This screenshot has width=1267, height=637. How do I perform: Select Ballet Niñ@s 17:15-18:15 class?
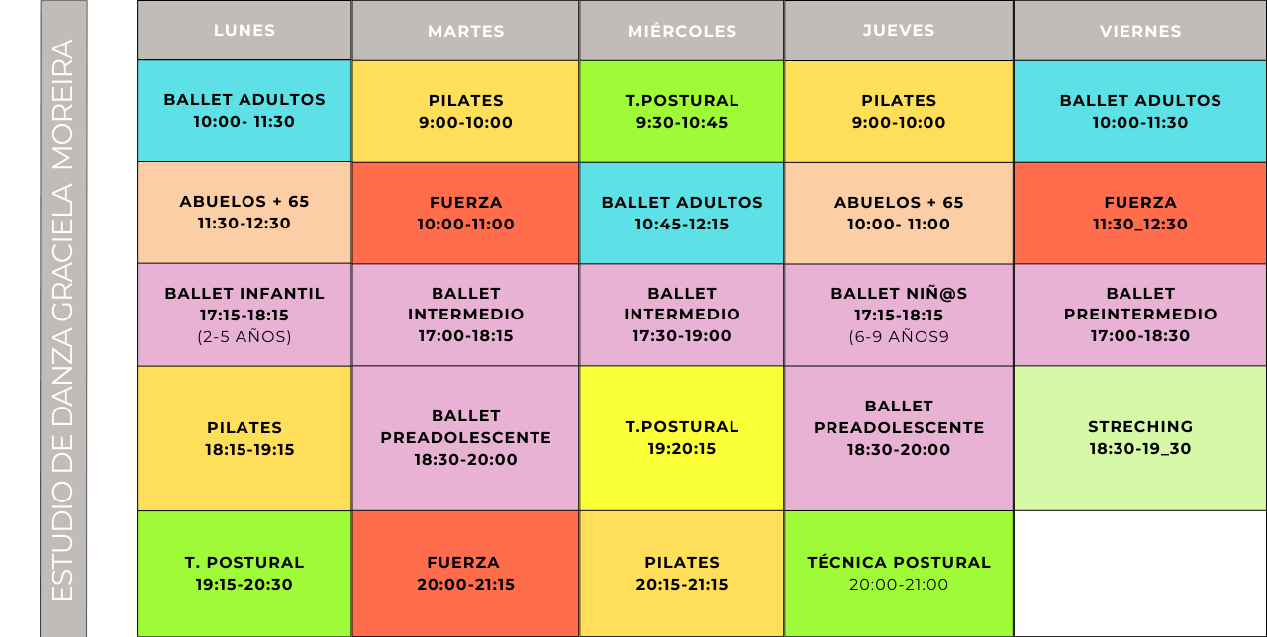[x=899, y=315]
